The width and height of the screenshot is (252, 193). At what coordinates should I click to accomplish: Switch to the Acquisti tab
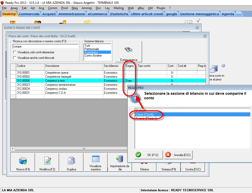coord(49,14)
